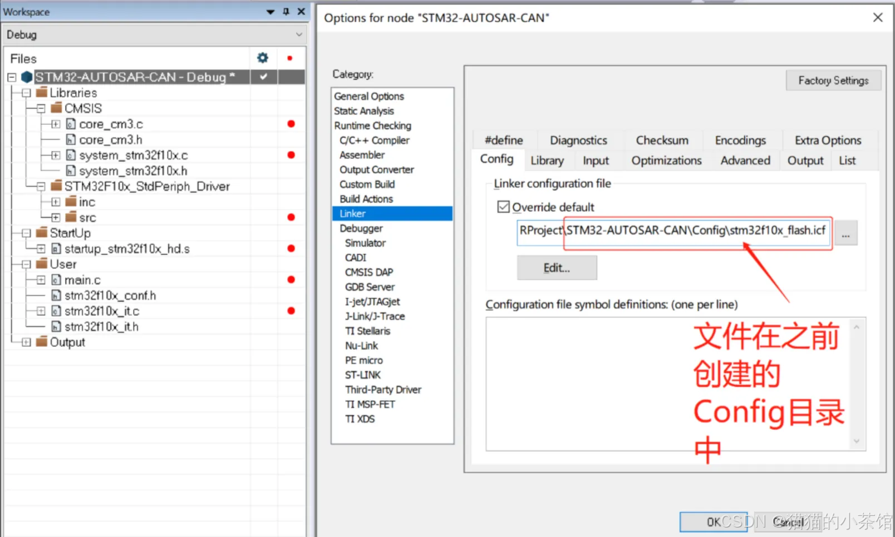Screen dimensions: 895x537
Task: Select C/C++ Compiler category
Action: click(375, 140)
